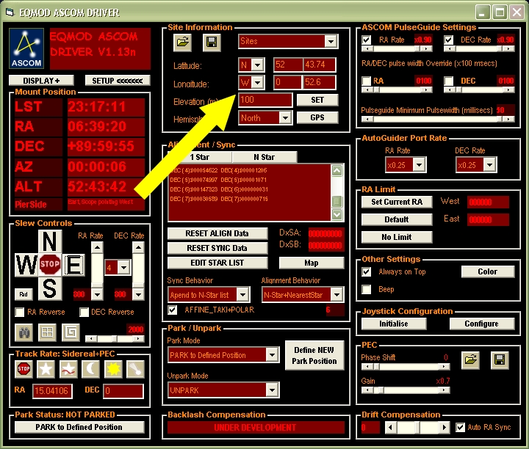
Task: Switch to the 1 Star tab
Action: [x=200, y=157]
